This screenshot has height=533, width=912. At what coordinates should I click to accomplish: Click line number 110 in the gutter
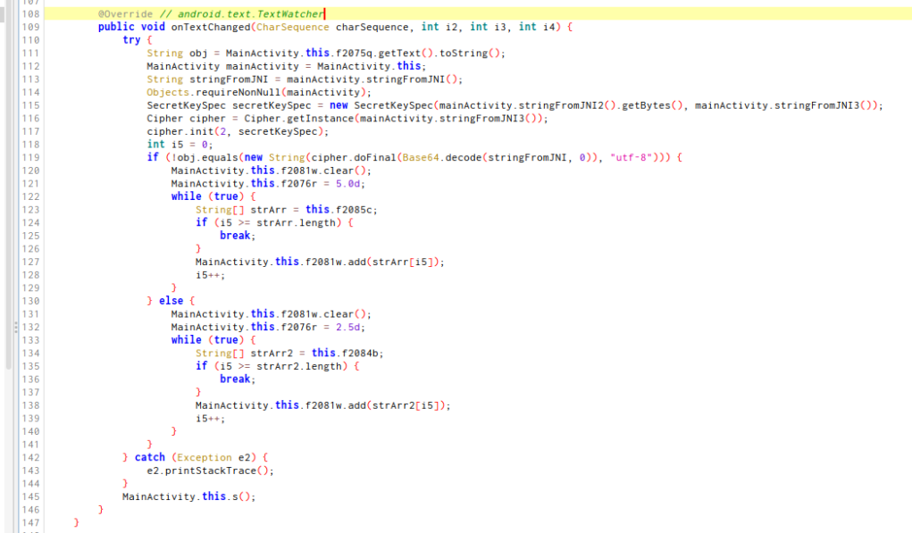tap(31, 40)
